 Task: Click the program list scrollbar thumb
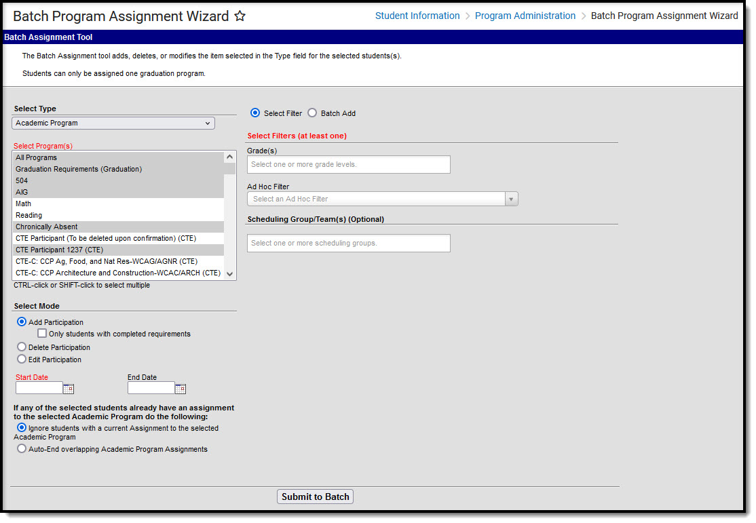[x=230, y=168]
